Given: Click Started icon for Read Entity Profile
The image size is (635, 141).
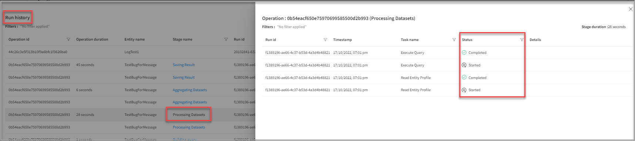Looking at the screenshot, I should click(x=464, y=90).
